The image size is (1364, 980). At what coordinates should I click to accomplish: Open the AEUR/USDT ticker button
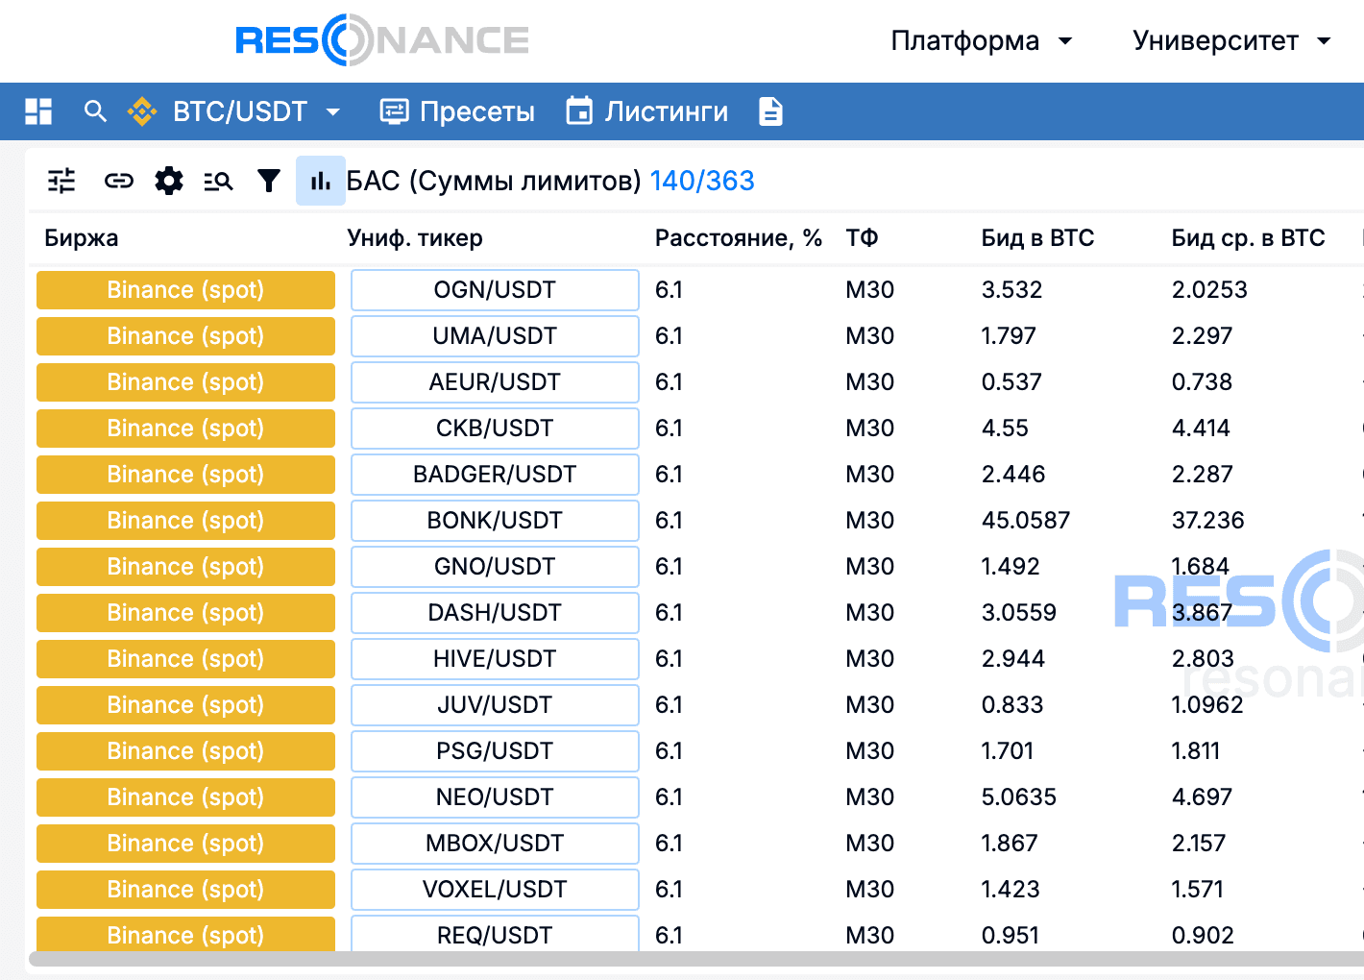[495, 382]
